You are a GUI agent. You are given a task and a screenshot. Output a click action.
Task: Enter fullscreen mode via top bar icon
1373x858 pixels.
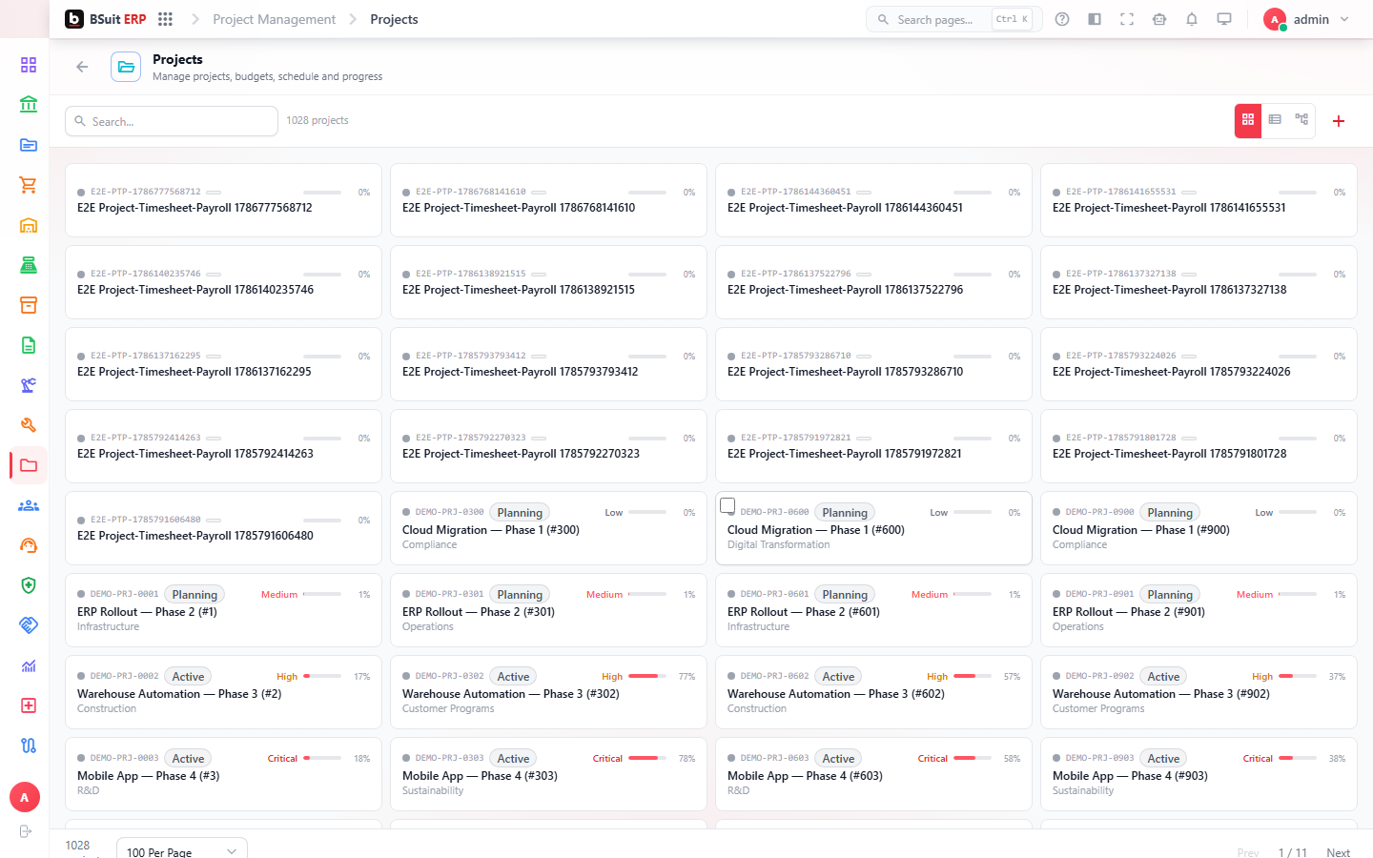tap(1127, 19)
